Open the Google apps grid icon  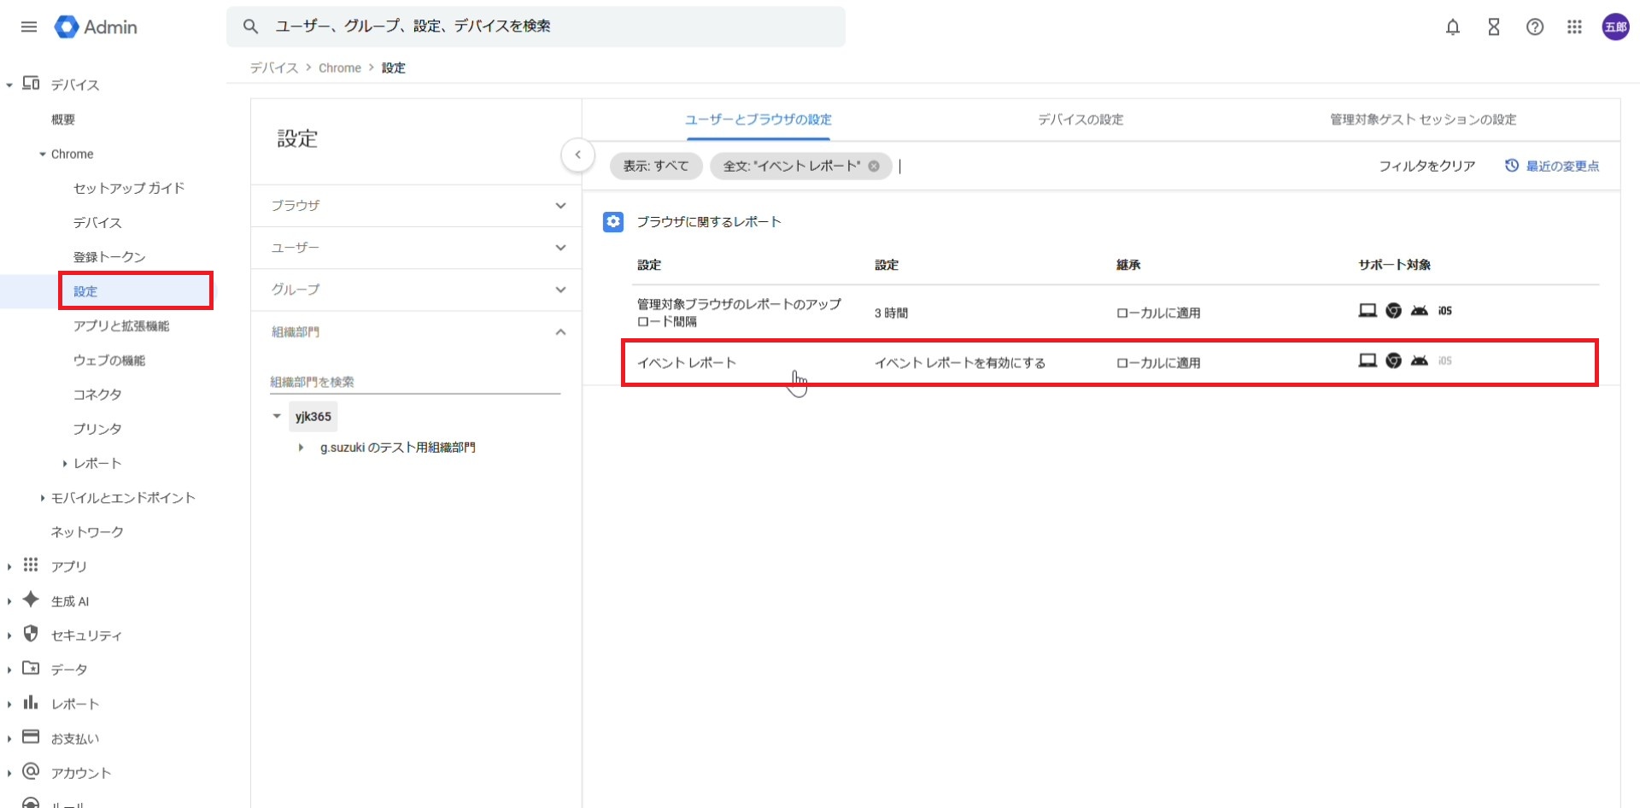[1574, 27]
